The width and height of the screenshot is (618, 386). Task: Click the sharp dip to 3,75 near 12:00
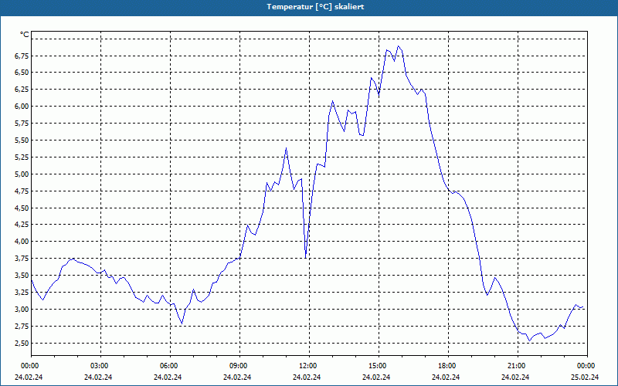click(305, 258)
